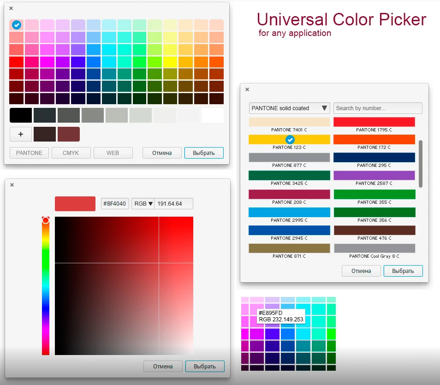The width and height of the screenshot is (440, 385).
Task: Select PANTONE 2995 C blue swatch
Action: (x=289, y=213)
